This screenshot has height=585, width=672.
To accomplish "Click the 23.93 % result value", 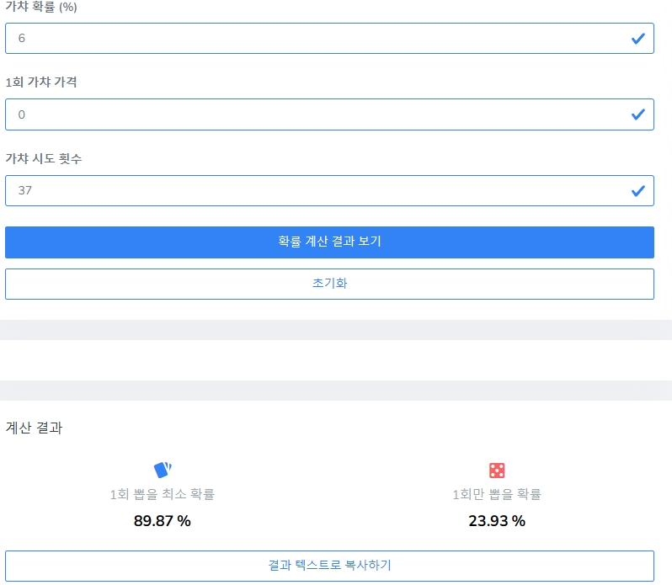I will (497, 521).
